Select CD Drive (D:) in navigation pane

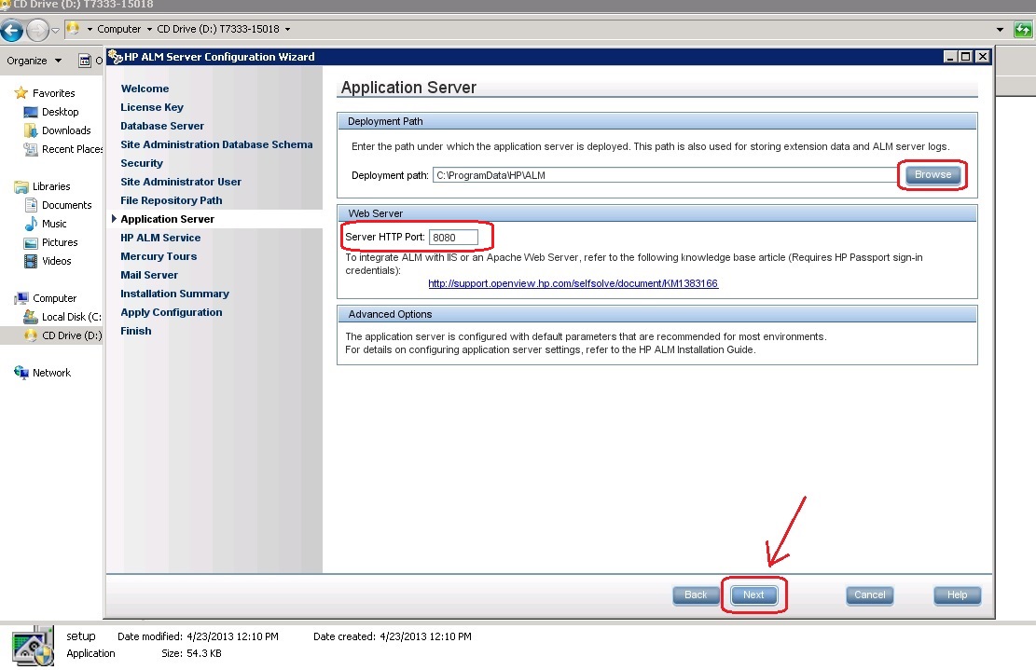(72, 335)
